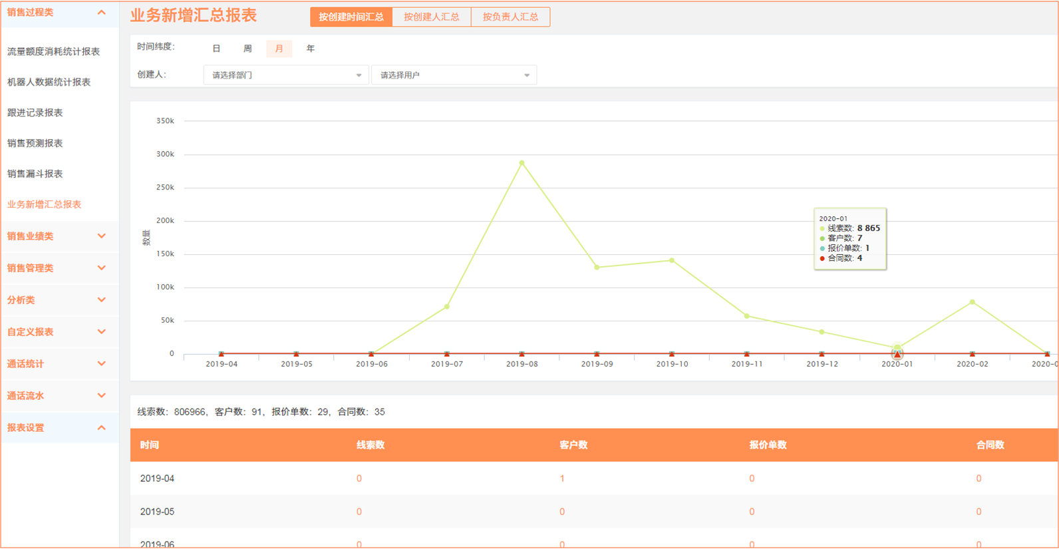The image size is (1059, 549).
Task: Click the 自定义报表 chevron icon
Action: point(101,332)
